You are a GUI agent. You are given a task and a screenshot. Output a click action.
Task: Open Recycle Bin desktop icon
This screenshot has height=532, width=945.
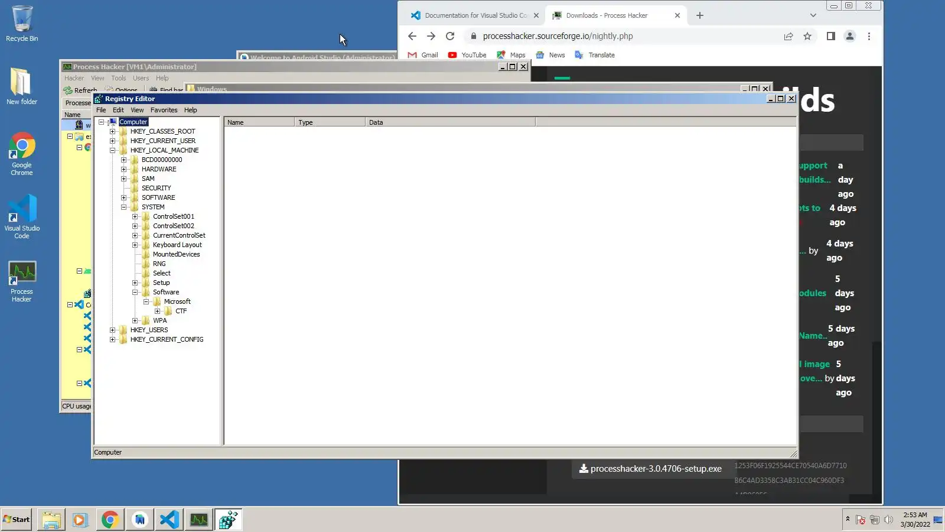pos(22,24)
